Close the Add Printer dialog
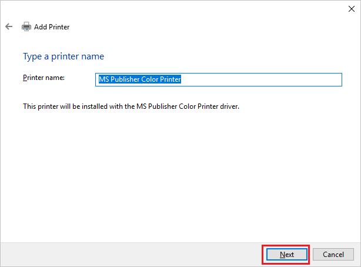Screen dimensions: 361x267 click(352, 9)
